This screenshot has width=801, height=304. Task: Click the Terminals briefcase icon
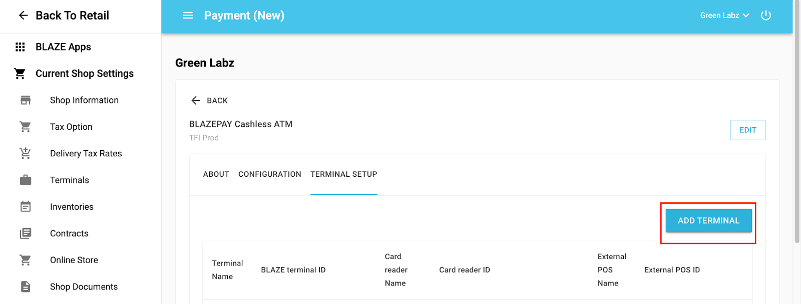(x=26, y=180)
